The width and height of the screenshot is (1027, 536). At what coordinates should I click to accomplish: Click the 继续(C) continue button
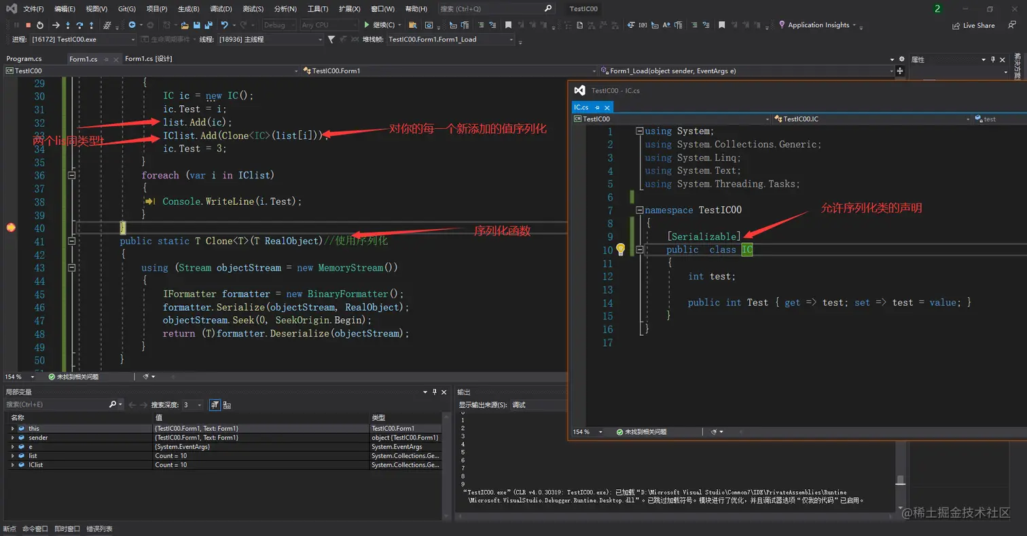click(x=379, y=25)
